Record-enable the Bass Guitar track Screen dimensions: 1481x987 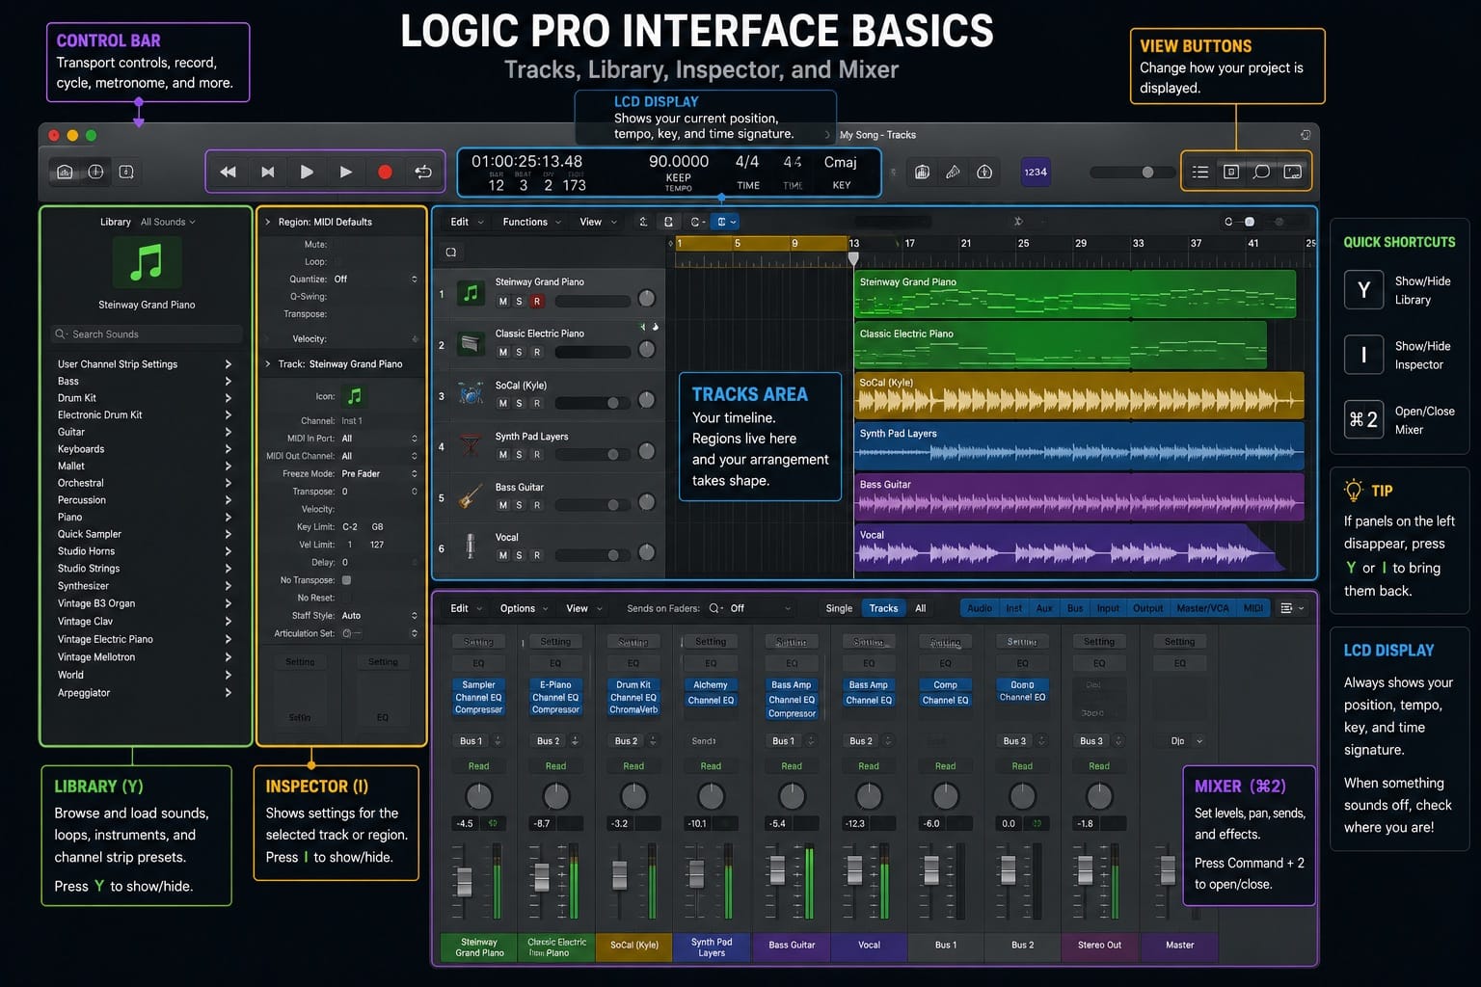(x=537, y=505)
